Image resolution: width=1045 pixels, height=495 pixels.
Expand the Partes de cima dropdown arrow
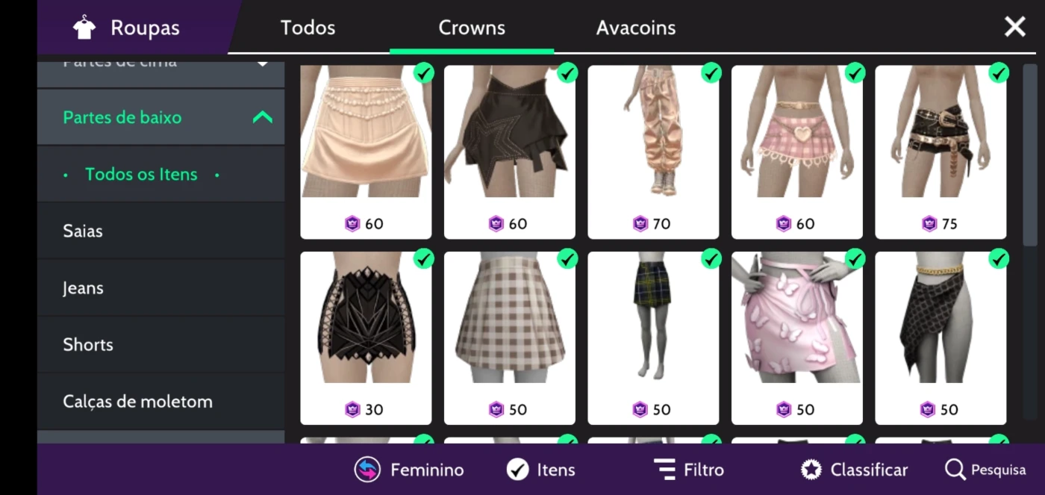(262, 64)
